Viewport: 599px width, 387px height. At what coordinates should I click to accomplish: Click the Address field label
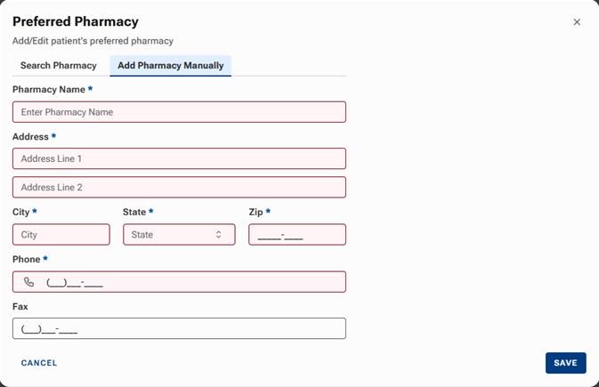point(31,136)
